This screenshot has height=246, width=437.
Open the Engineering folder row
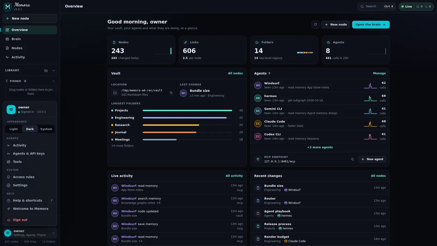(x=177, y=118)
